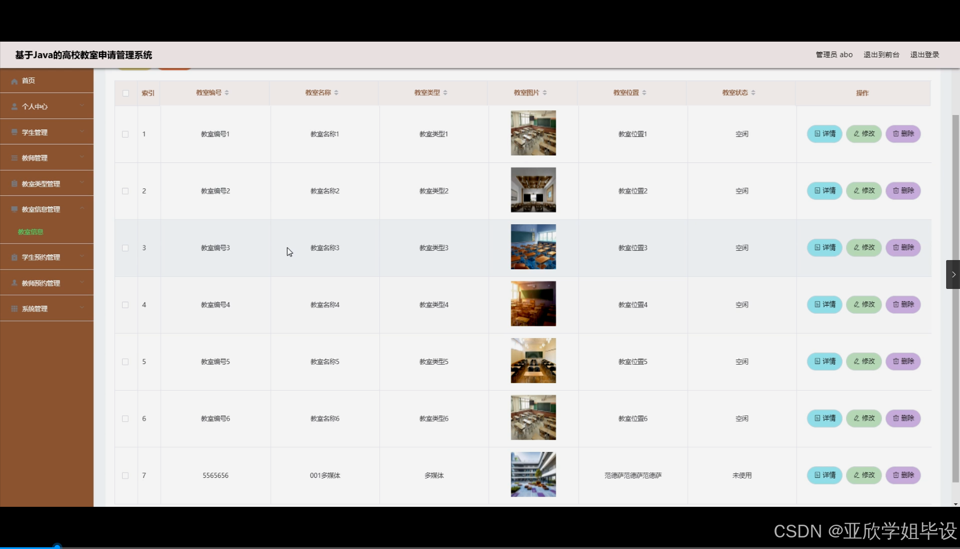Click the right-edge side panel chevron tab
The image size is (960, 549).
953,274
